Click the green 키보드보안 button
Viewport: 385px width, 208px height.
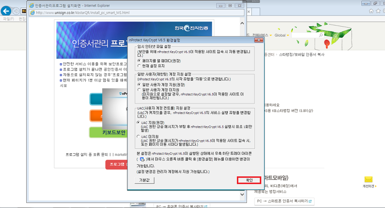(x=108, y=132)
